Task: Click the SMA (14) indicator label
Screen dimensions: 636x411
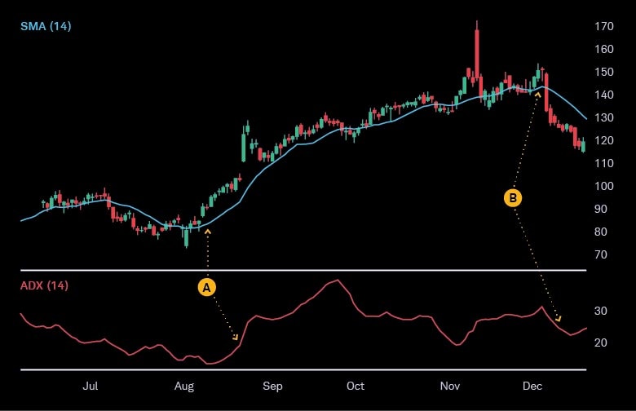Action: (x=46, y=26)
